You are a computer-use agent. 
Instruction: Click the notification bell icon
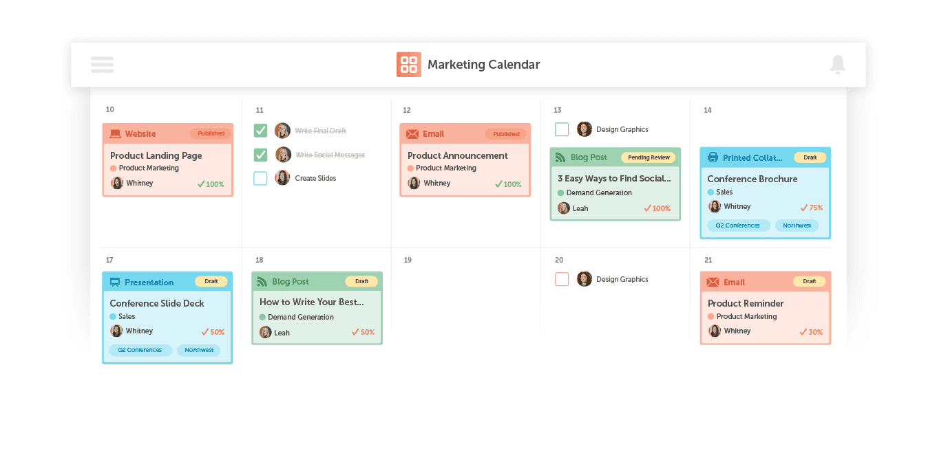point(838,64)
